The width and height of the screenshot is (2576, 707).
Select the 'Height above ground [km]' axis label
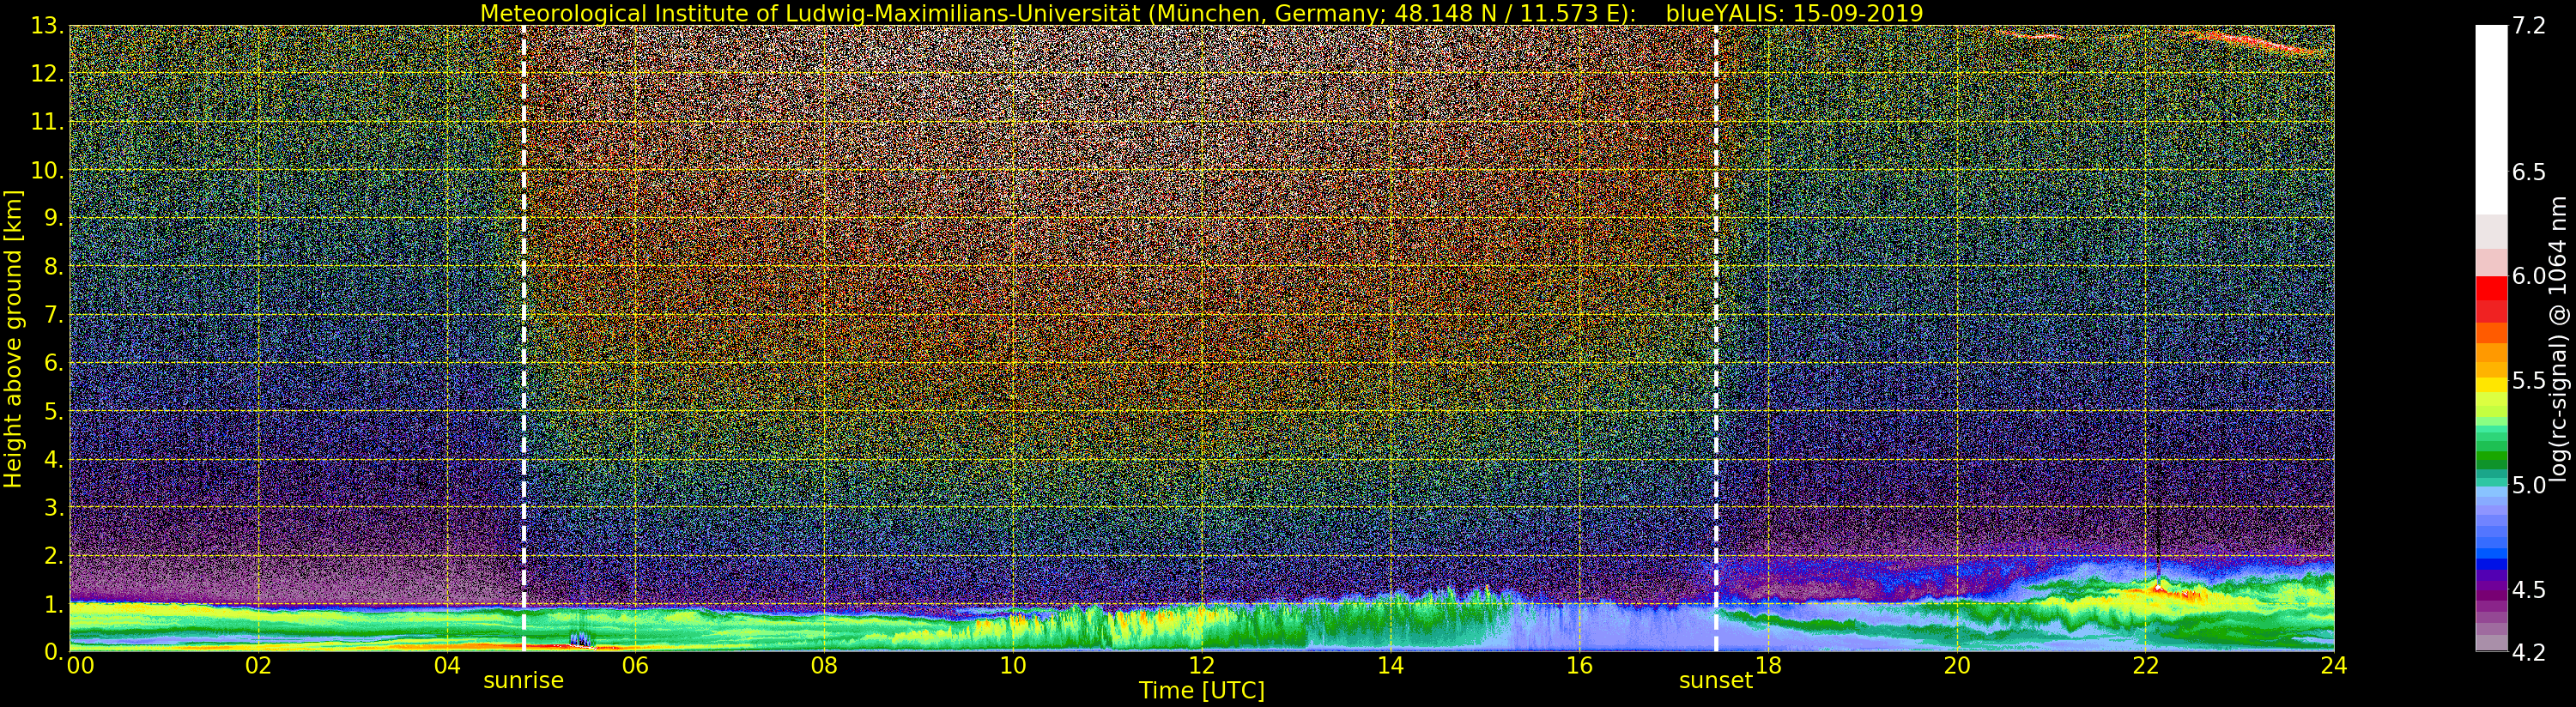coord(13,339)
